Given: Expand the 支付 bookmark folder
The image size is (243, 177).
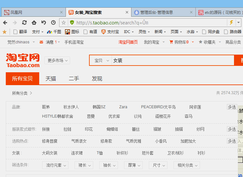Looking at the screenshot, I should click(x=38, y=32).
